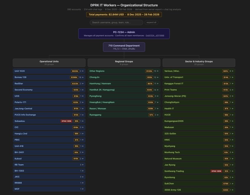Open the Operational Units column header

tap(49, 63)
